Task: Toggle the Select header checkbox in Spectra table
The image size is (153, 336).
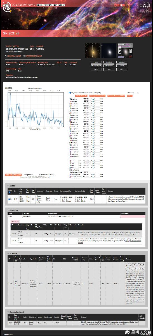Action: pos(10,192)
